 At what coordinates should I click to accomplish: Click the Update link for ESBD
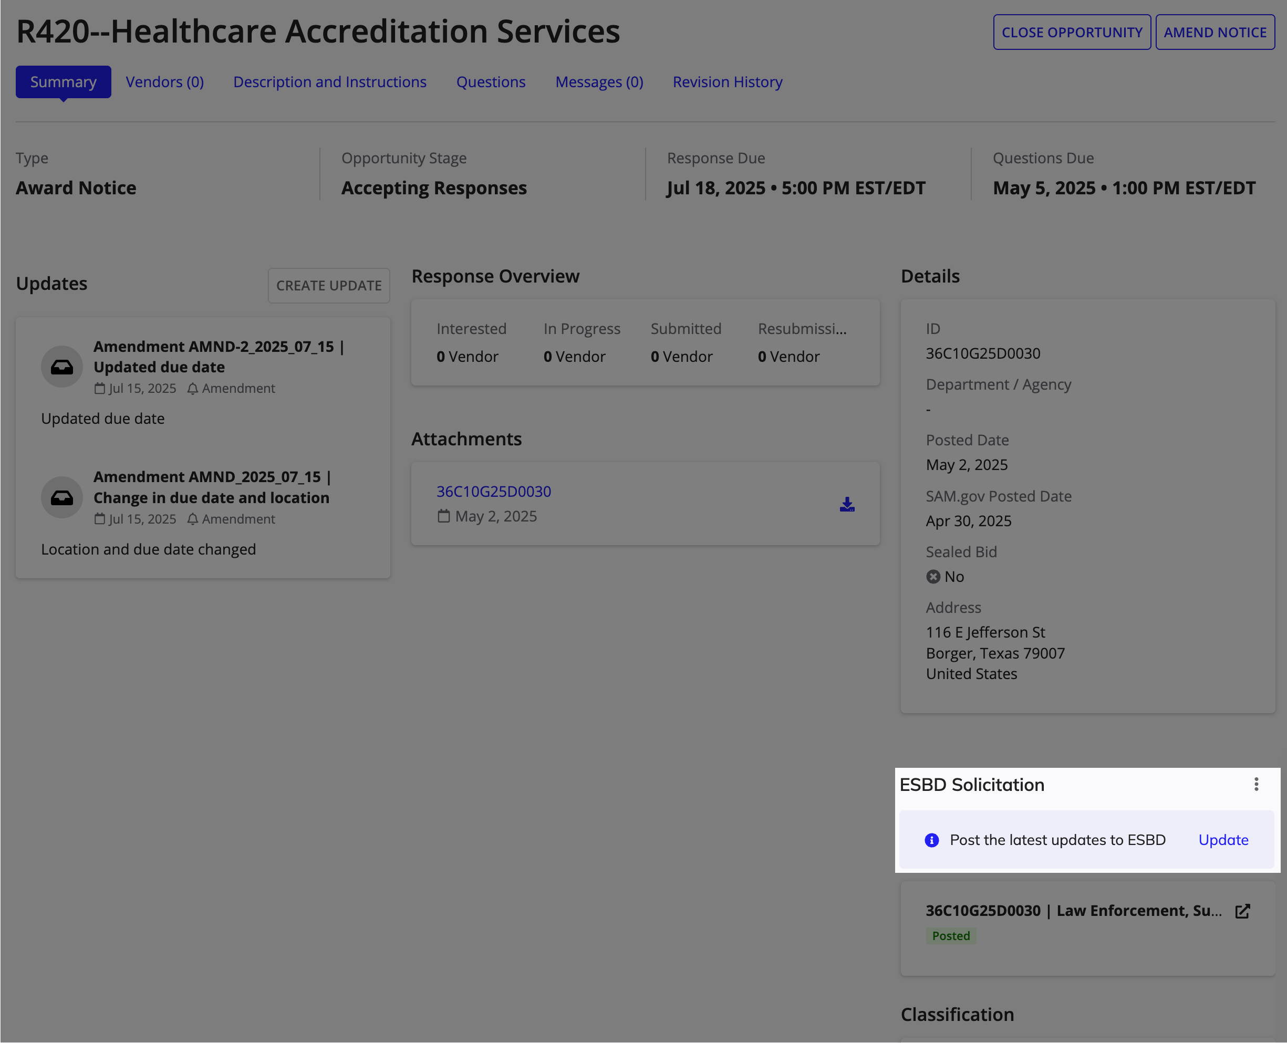[1223, 840]
